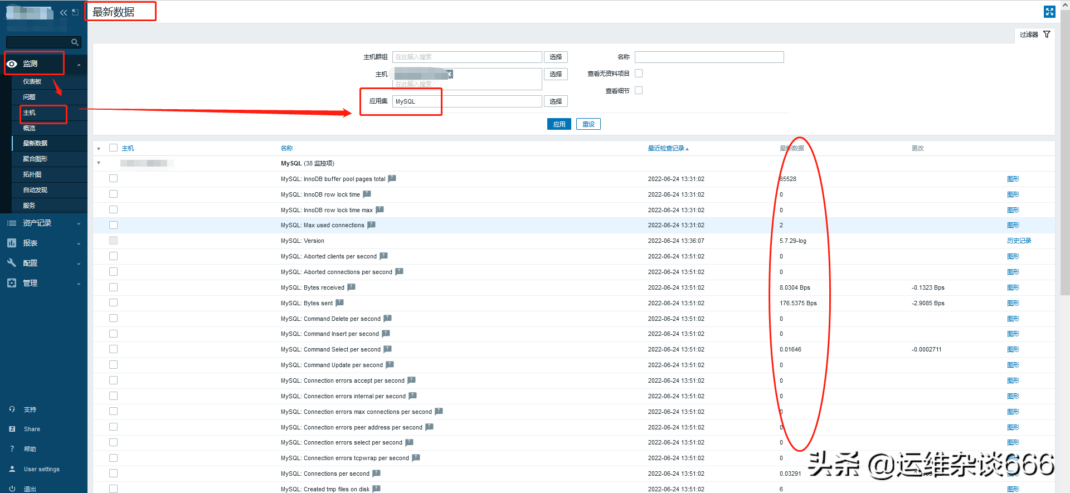Check the Max used connections row checkbox
This screenshot has height=493, width=1070.
coord(114,225)
